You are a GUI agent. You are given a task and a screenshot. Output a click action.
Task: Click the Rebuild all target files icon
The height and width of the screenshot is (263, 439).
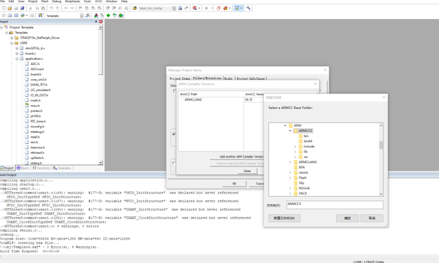coord(16,15)
